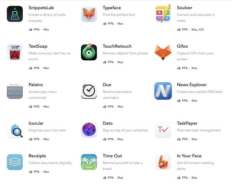Click the Time Out palm trees icon
Image resolution: width=232 pixels, height=186 pixels.
point(89,162)
